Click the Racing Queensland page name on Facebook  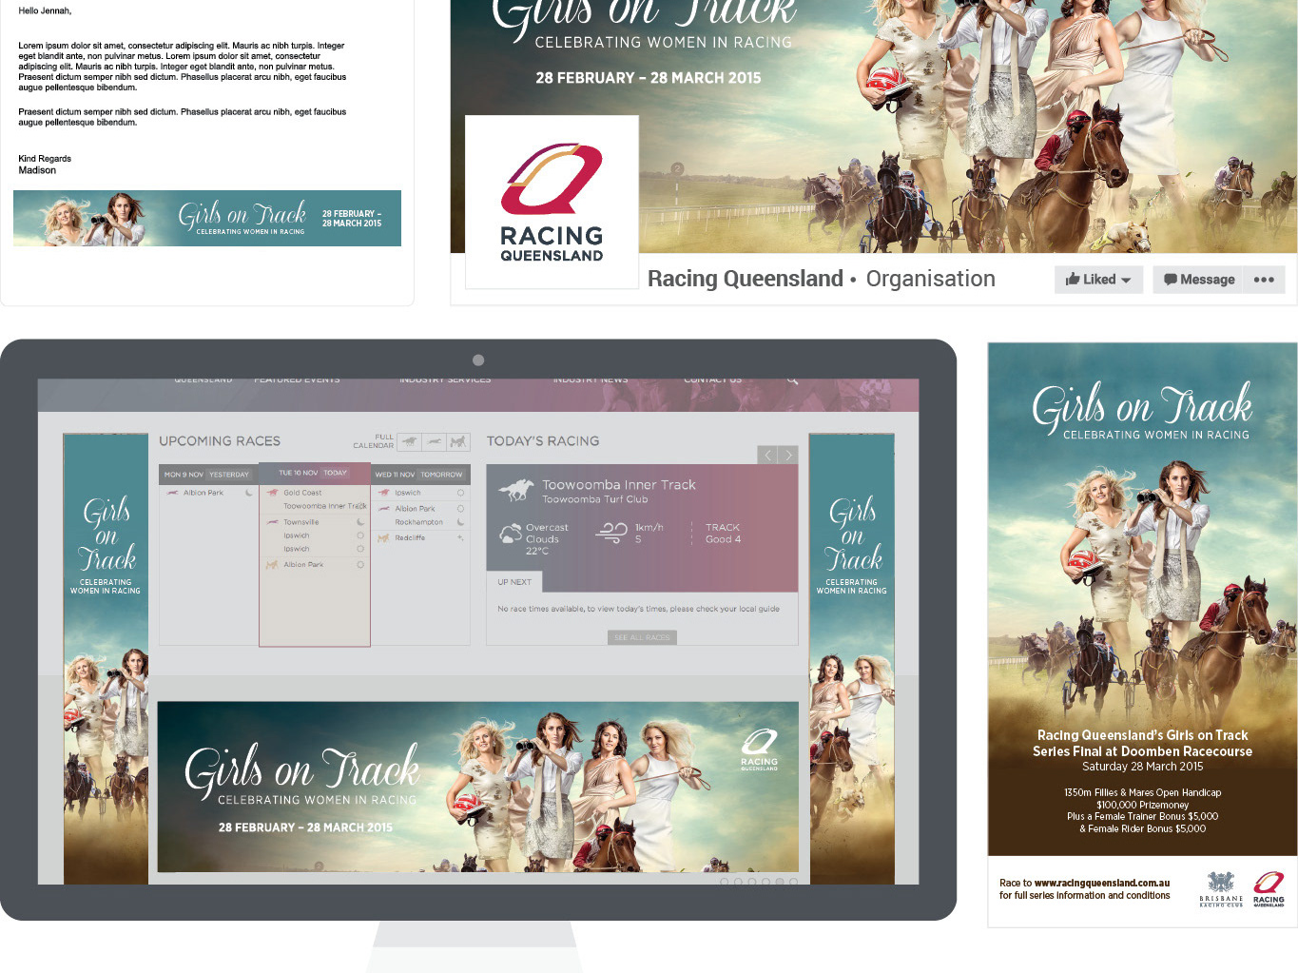click(746, 279)
